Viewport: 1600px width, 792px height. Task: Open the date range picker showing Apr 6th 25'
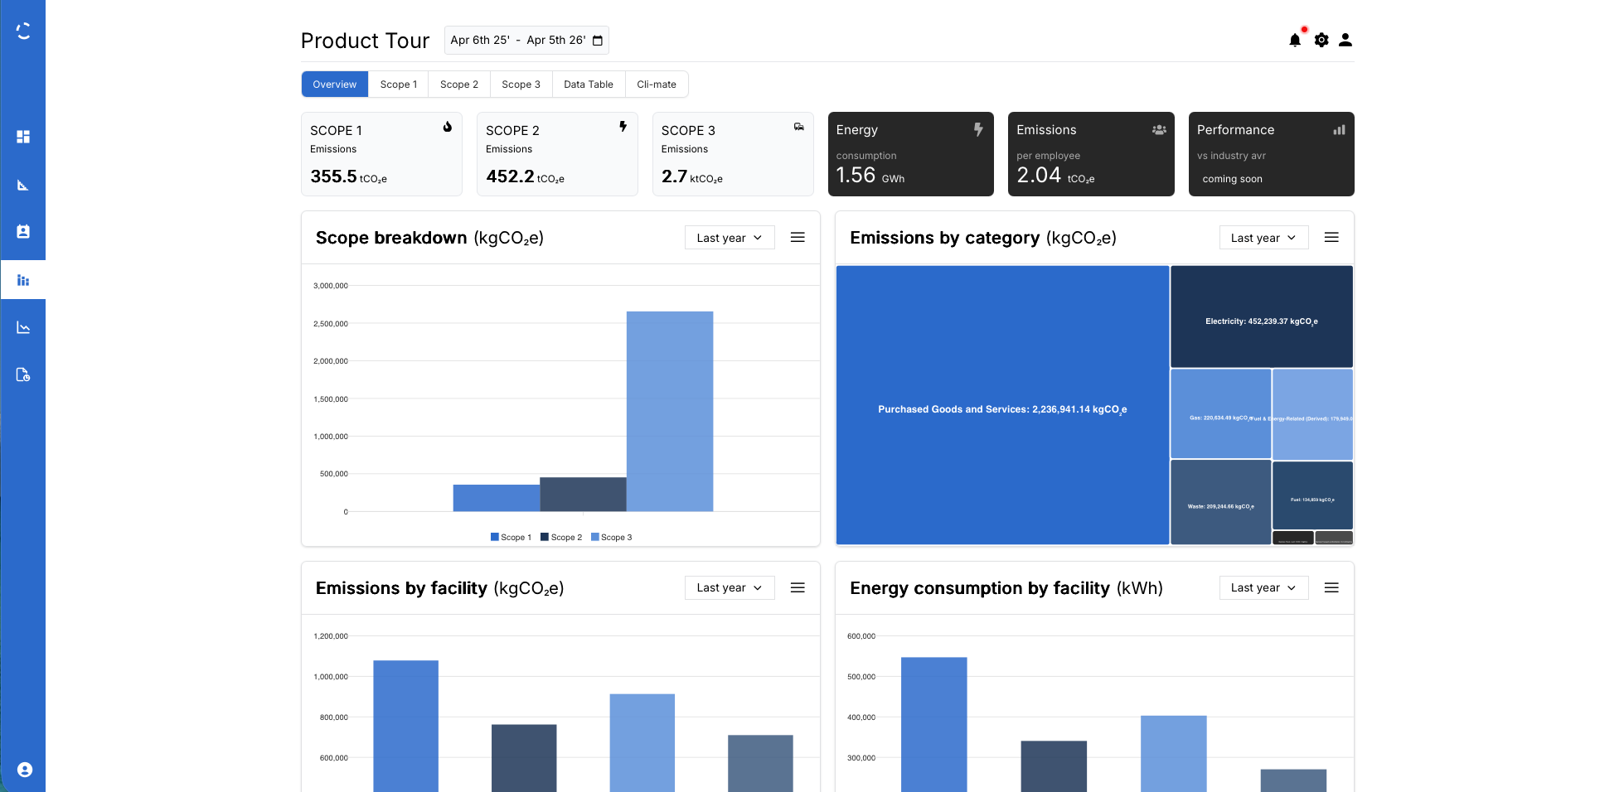point(526,40)
